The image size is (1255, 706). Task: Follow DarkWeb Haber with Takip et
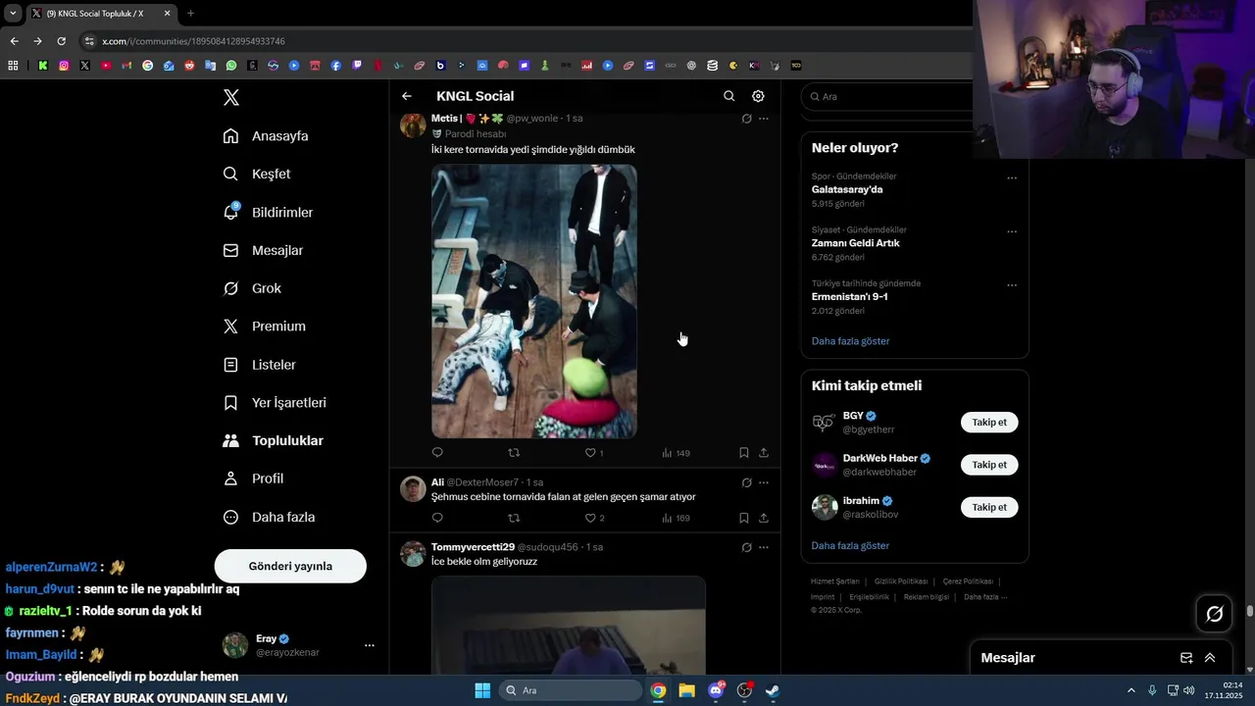pos(989,465)
